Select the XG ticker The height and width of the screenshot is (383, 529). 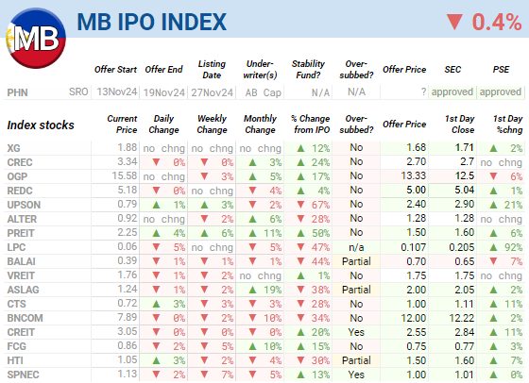pos(13,148)
